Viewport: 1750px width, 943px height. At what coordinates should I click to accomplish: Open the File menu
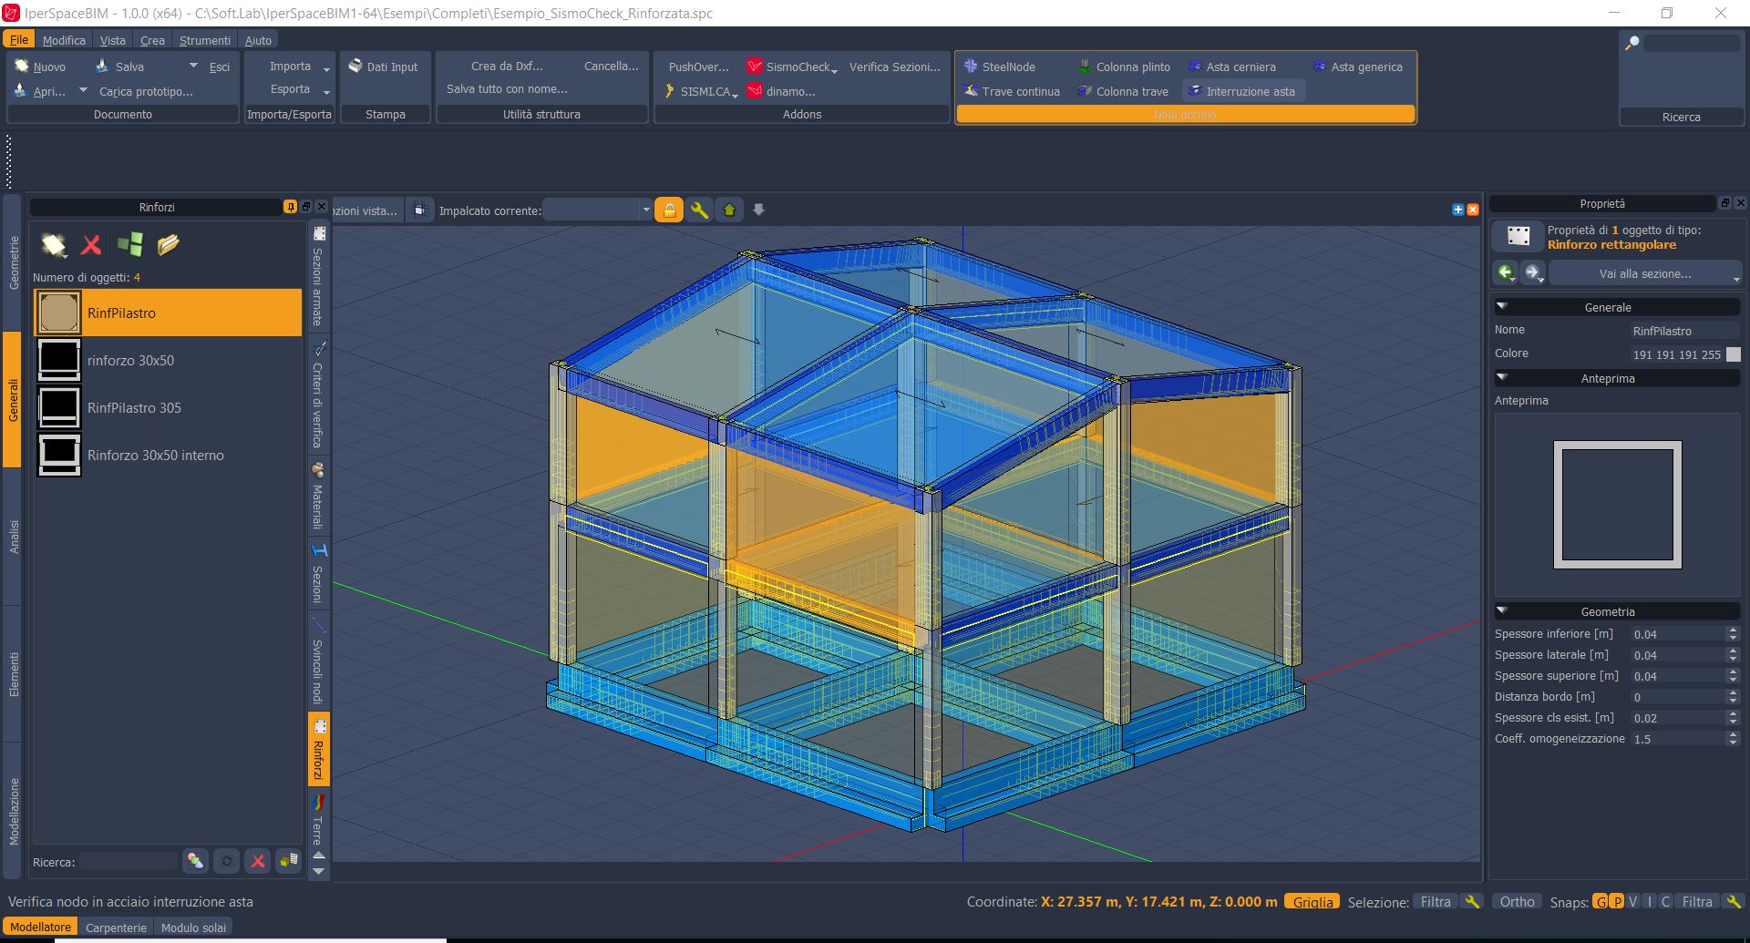point(18,40)
